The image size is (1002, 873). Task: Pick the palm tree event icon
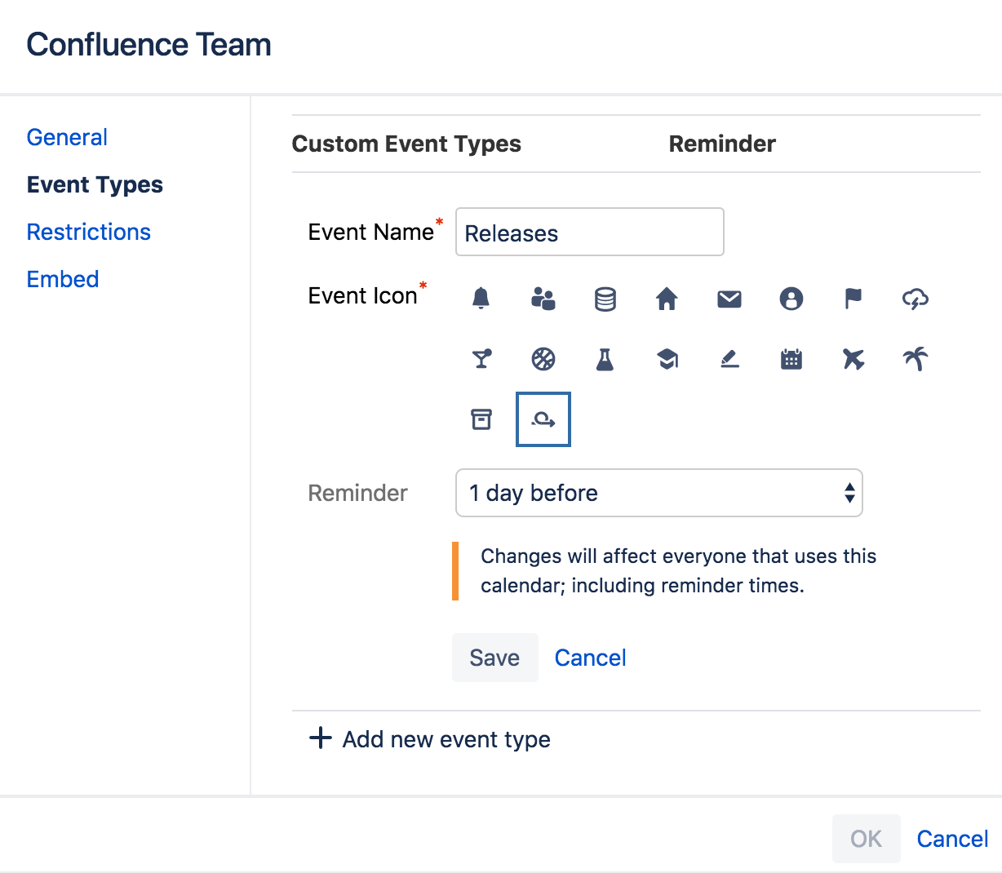pyautogui.click(x=916, y=359)
